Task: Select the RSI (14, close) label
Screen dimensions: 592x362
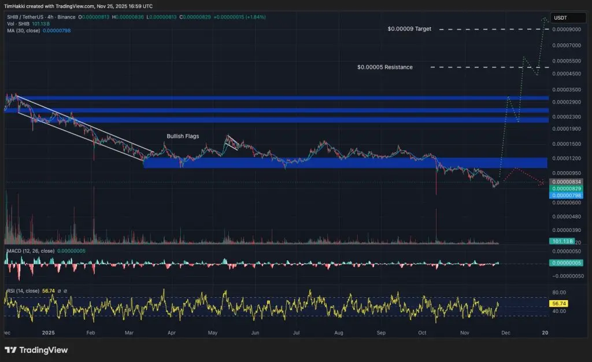Action: pos(23,290)
